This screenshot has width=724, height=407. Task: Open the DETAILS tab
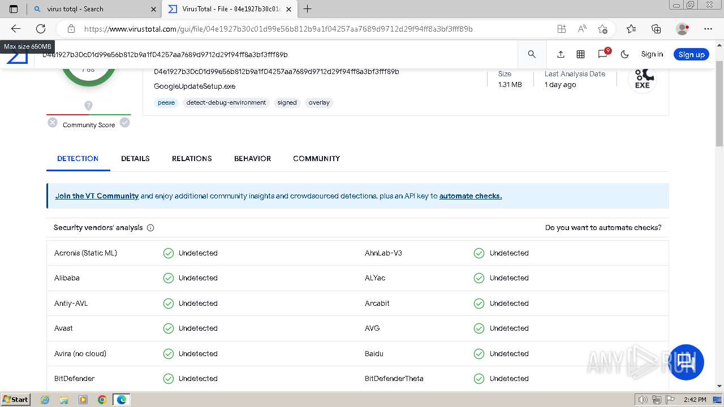pyautogui.click(x=135, y=158)
